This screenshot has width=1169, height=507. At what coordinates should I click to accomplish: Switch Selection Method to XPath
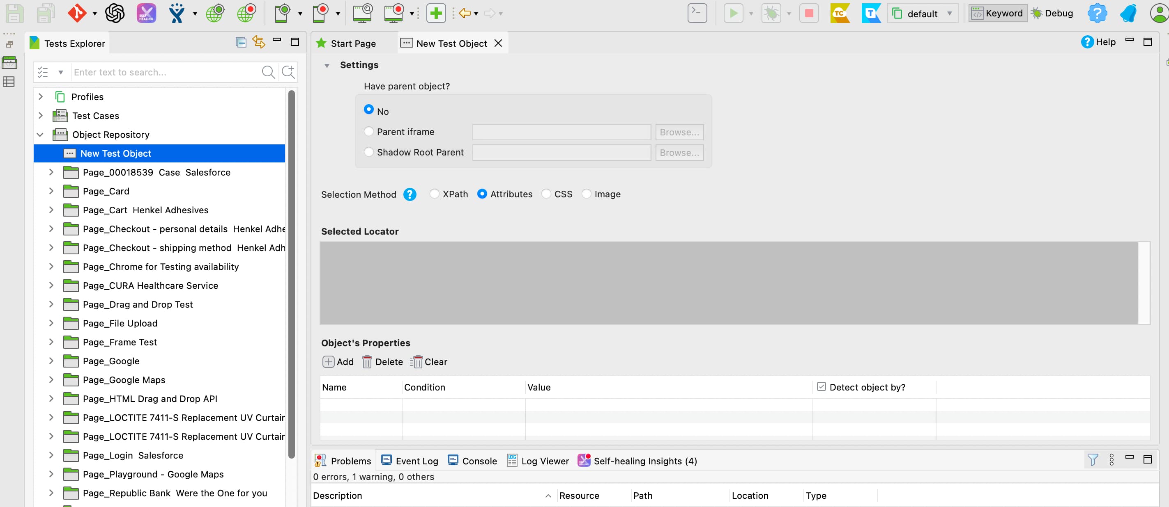(435, 194)
